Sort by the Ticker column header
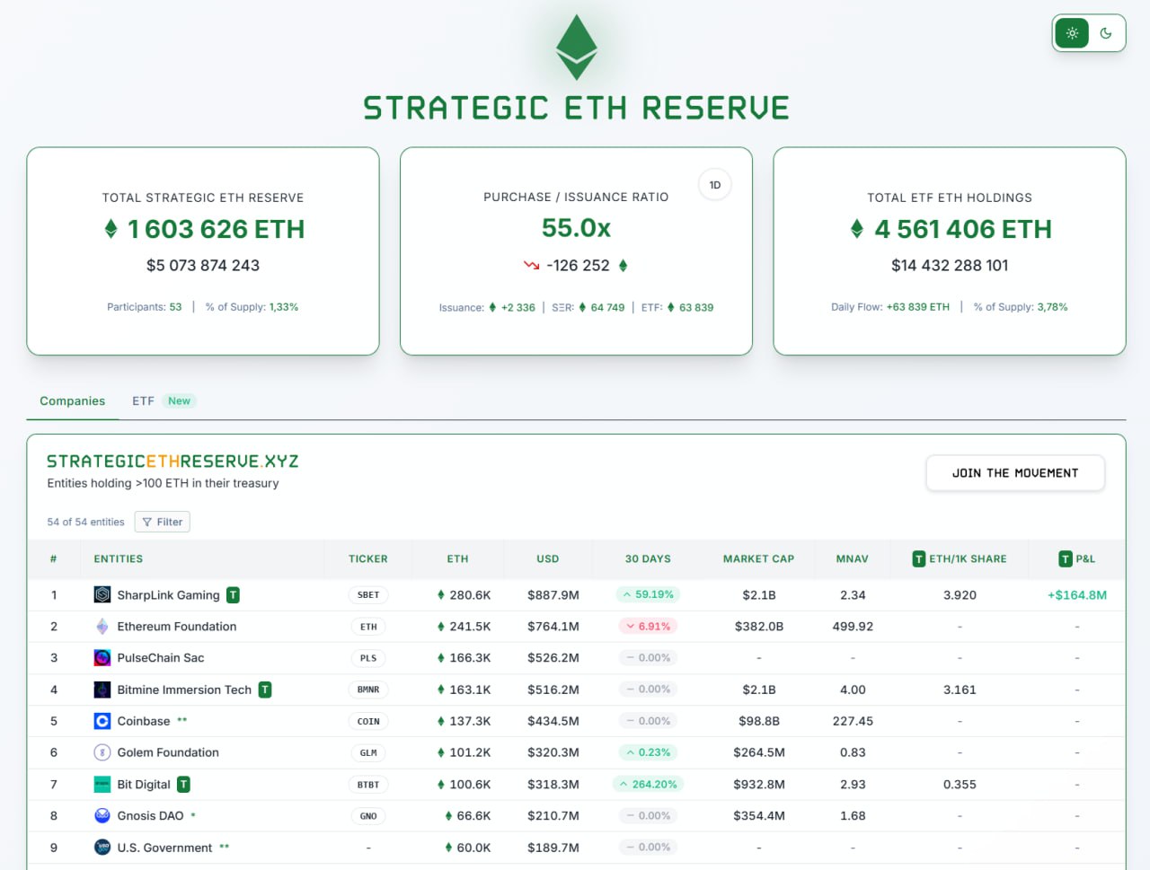Screen dimensions: 1150x870 pos(368,558)
